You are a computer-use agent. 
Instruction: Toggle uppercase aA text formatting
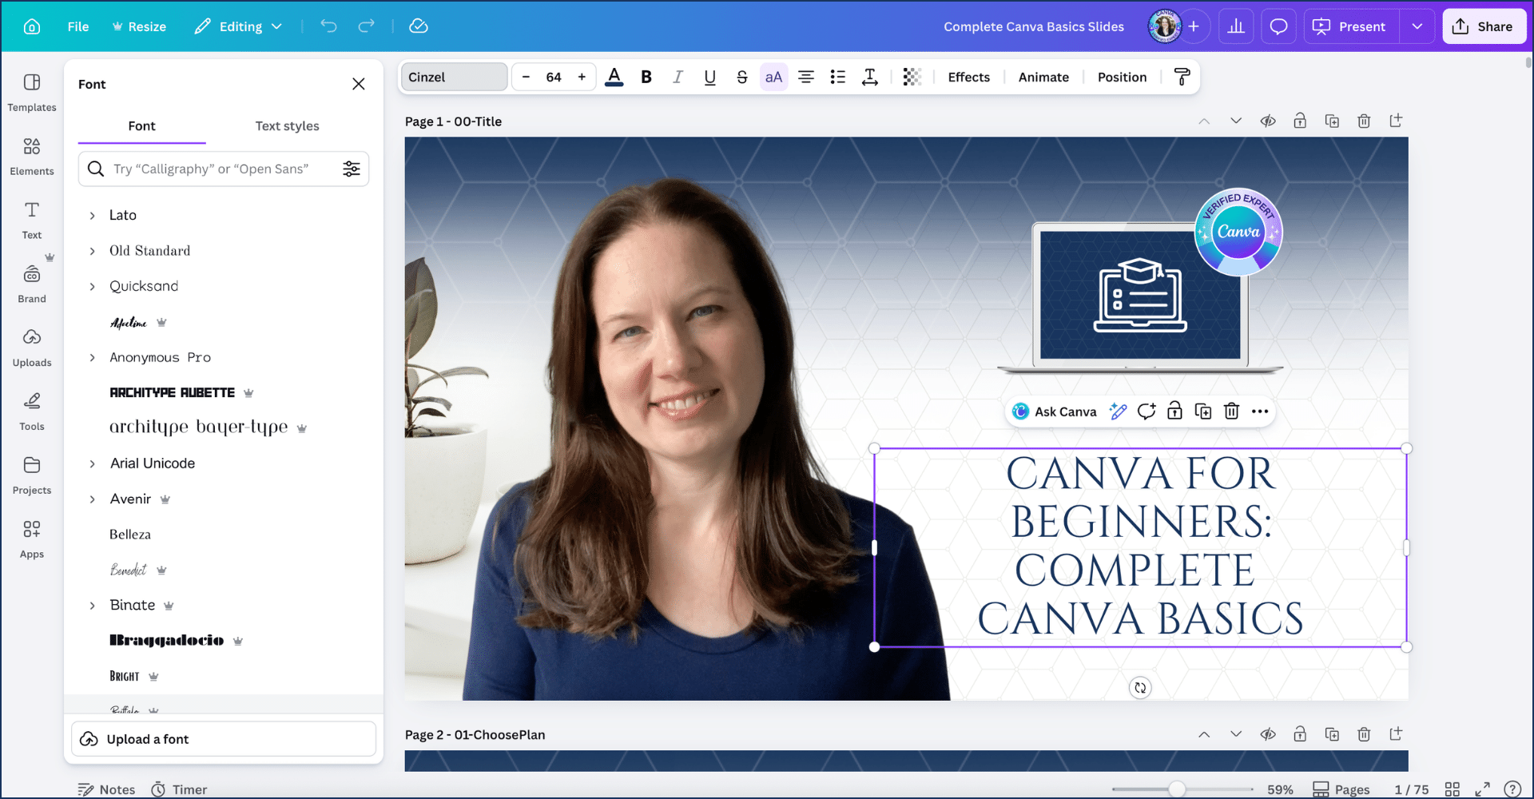tap(773, 77)
